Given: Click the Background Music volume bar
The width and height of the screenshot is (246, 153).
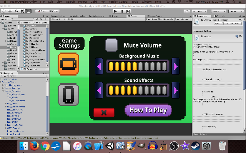Looking at the screenshot, I should 138,66.
